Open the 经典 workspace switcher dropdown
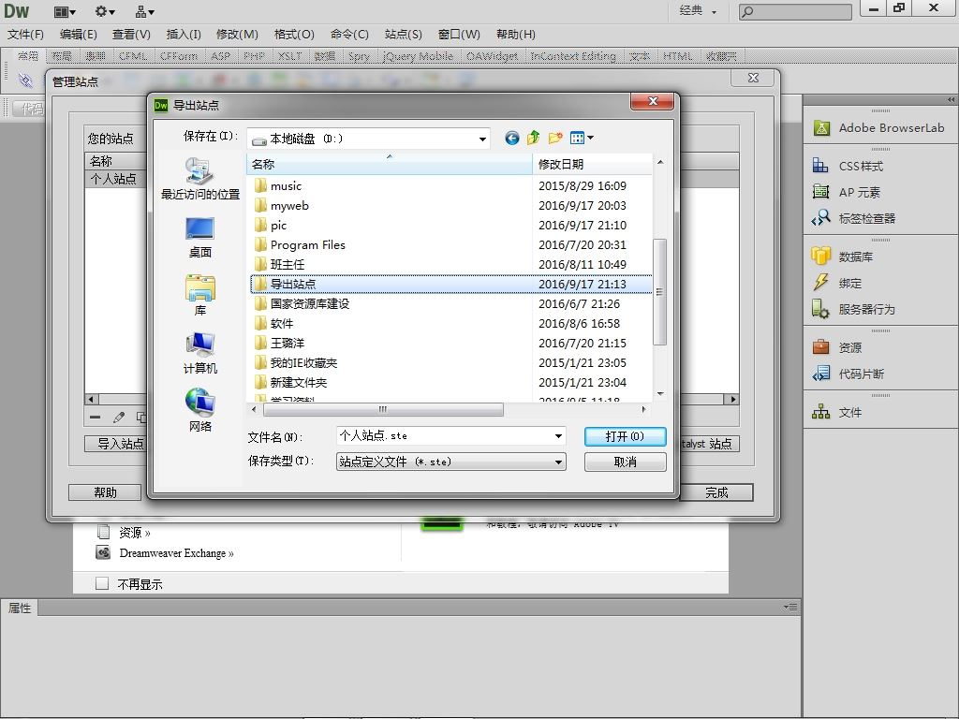Image resolution: width=959 pixels, height=719 pixels. pos(698,10)
